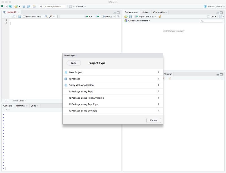Screen dimensions: 226x173
Task: Select the Viewer tab
Action: click(x=168, y=74)
